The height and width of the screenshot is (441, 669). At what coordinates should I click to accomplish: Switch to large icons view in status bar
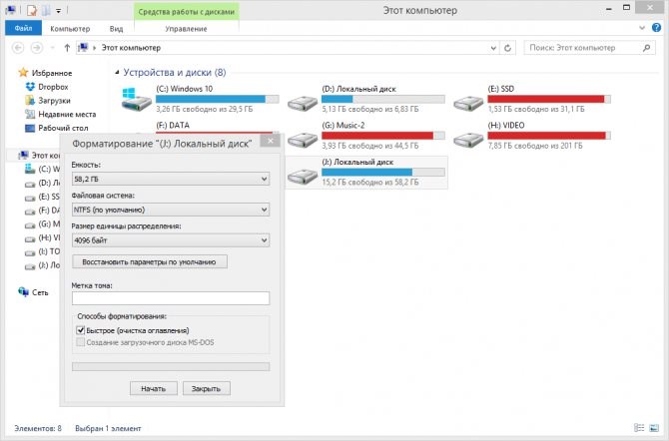(x=654, y=428)
